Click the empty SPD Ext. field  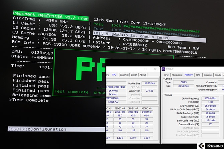[x=149, y=87]
